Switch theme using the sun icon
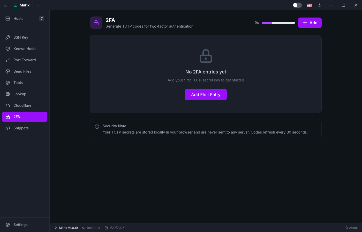Screen dimensions: 362x232 point(320,5)
